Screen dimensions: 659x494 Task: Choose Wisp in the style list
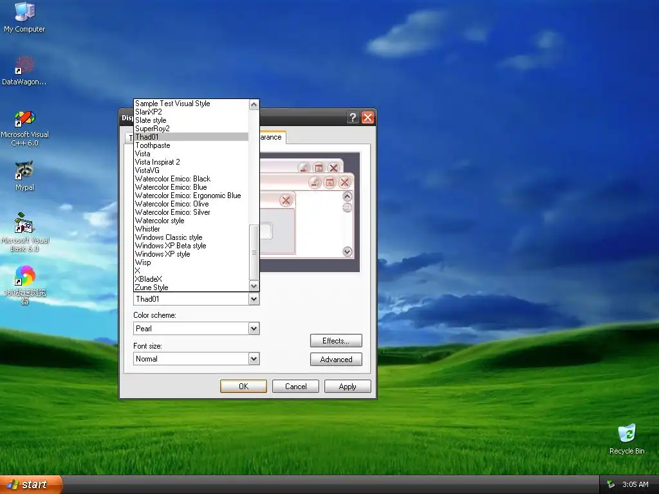pos(191,262)
